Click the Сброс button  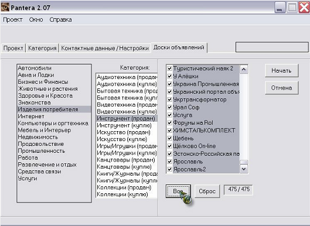tap(207, 191)
